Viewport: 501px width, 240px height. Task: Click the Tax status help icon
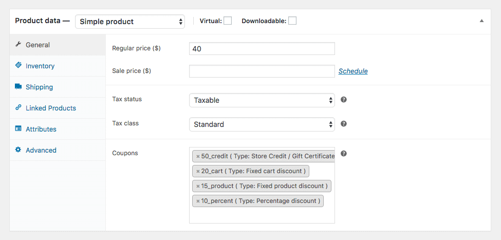point(344,99)
